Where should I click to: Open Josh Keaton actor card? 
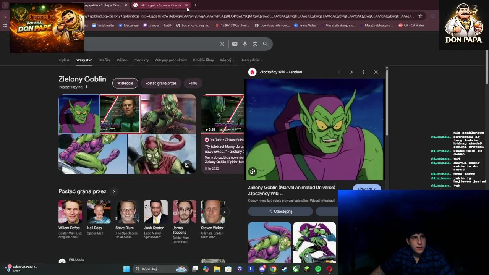tap(155, 220)
